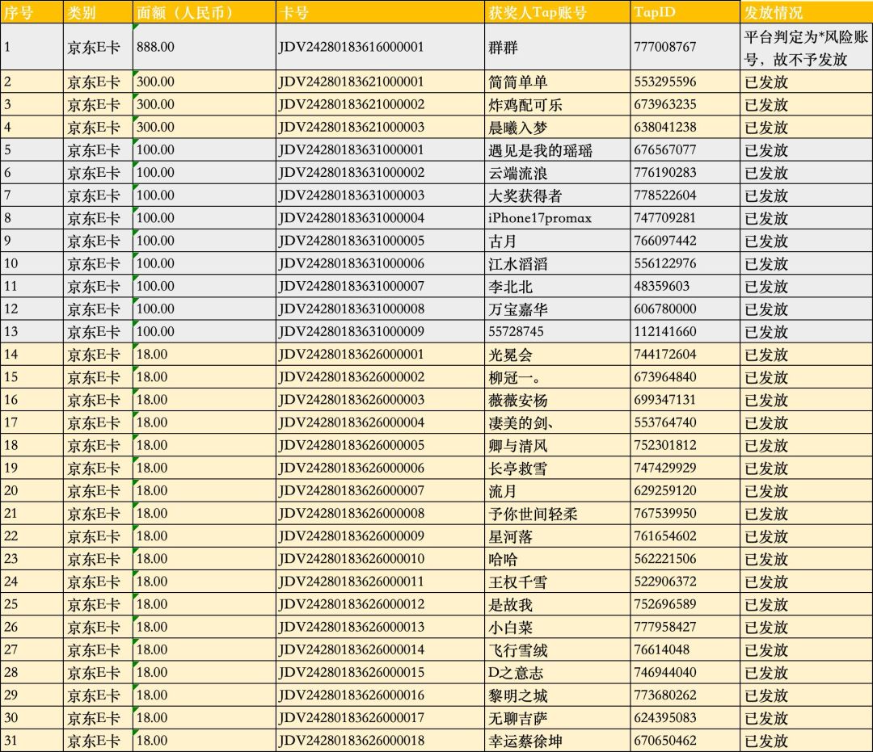Select the risk account notice cell in row 1
This screenshot has height=752, width=873.
806,48
